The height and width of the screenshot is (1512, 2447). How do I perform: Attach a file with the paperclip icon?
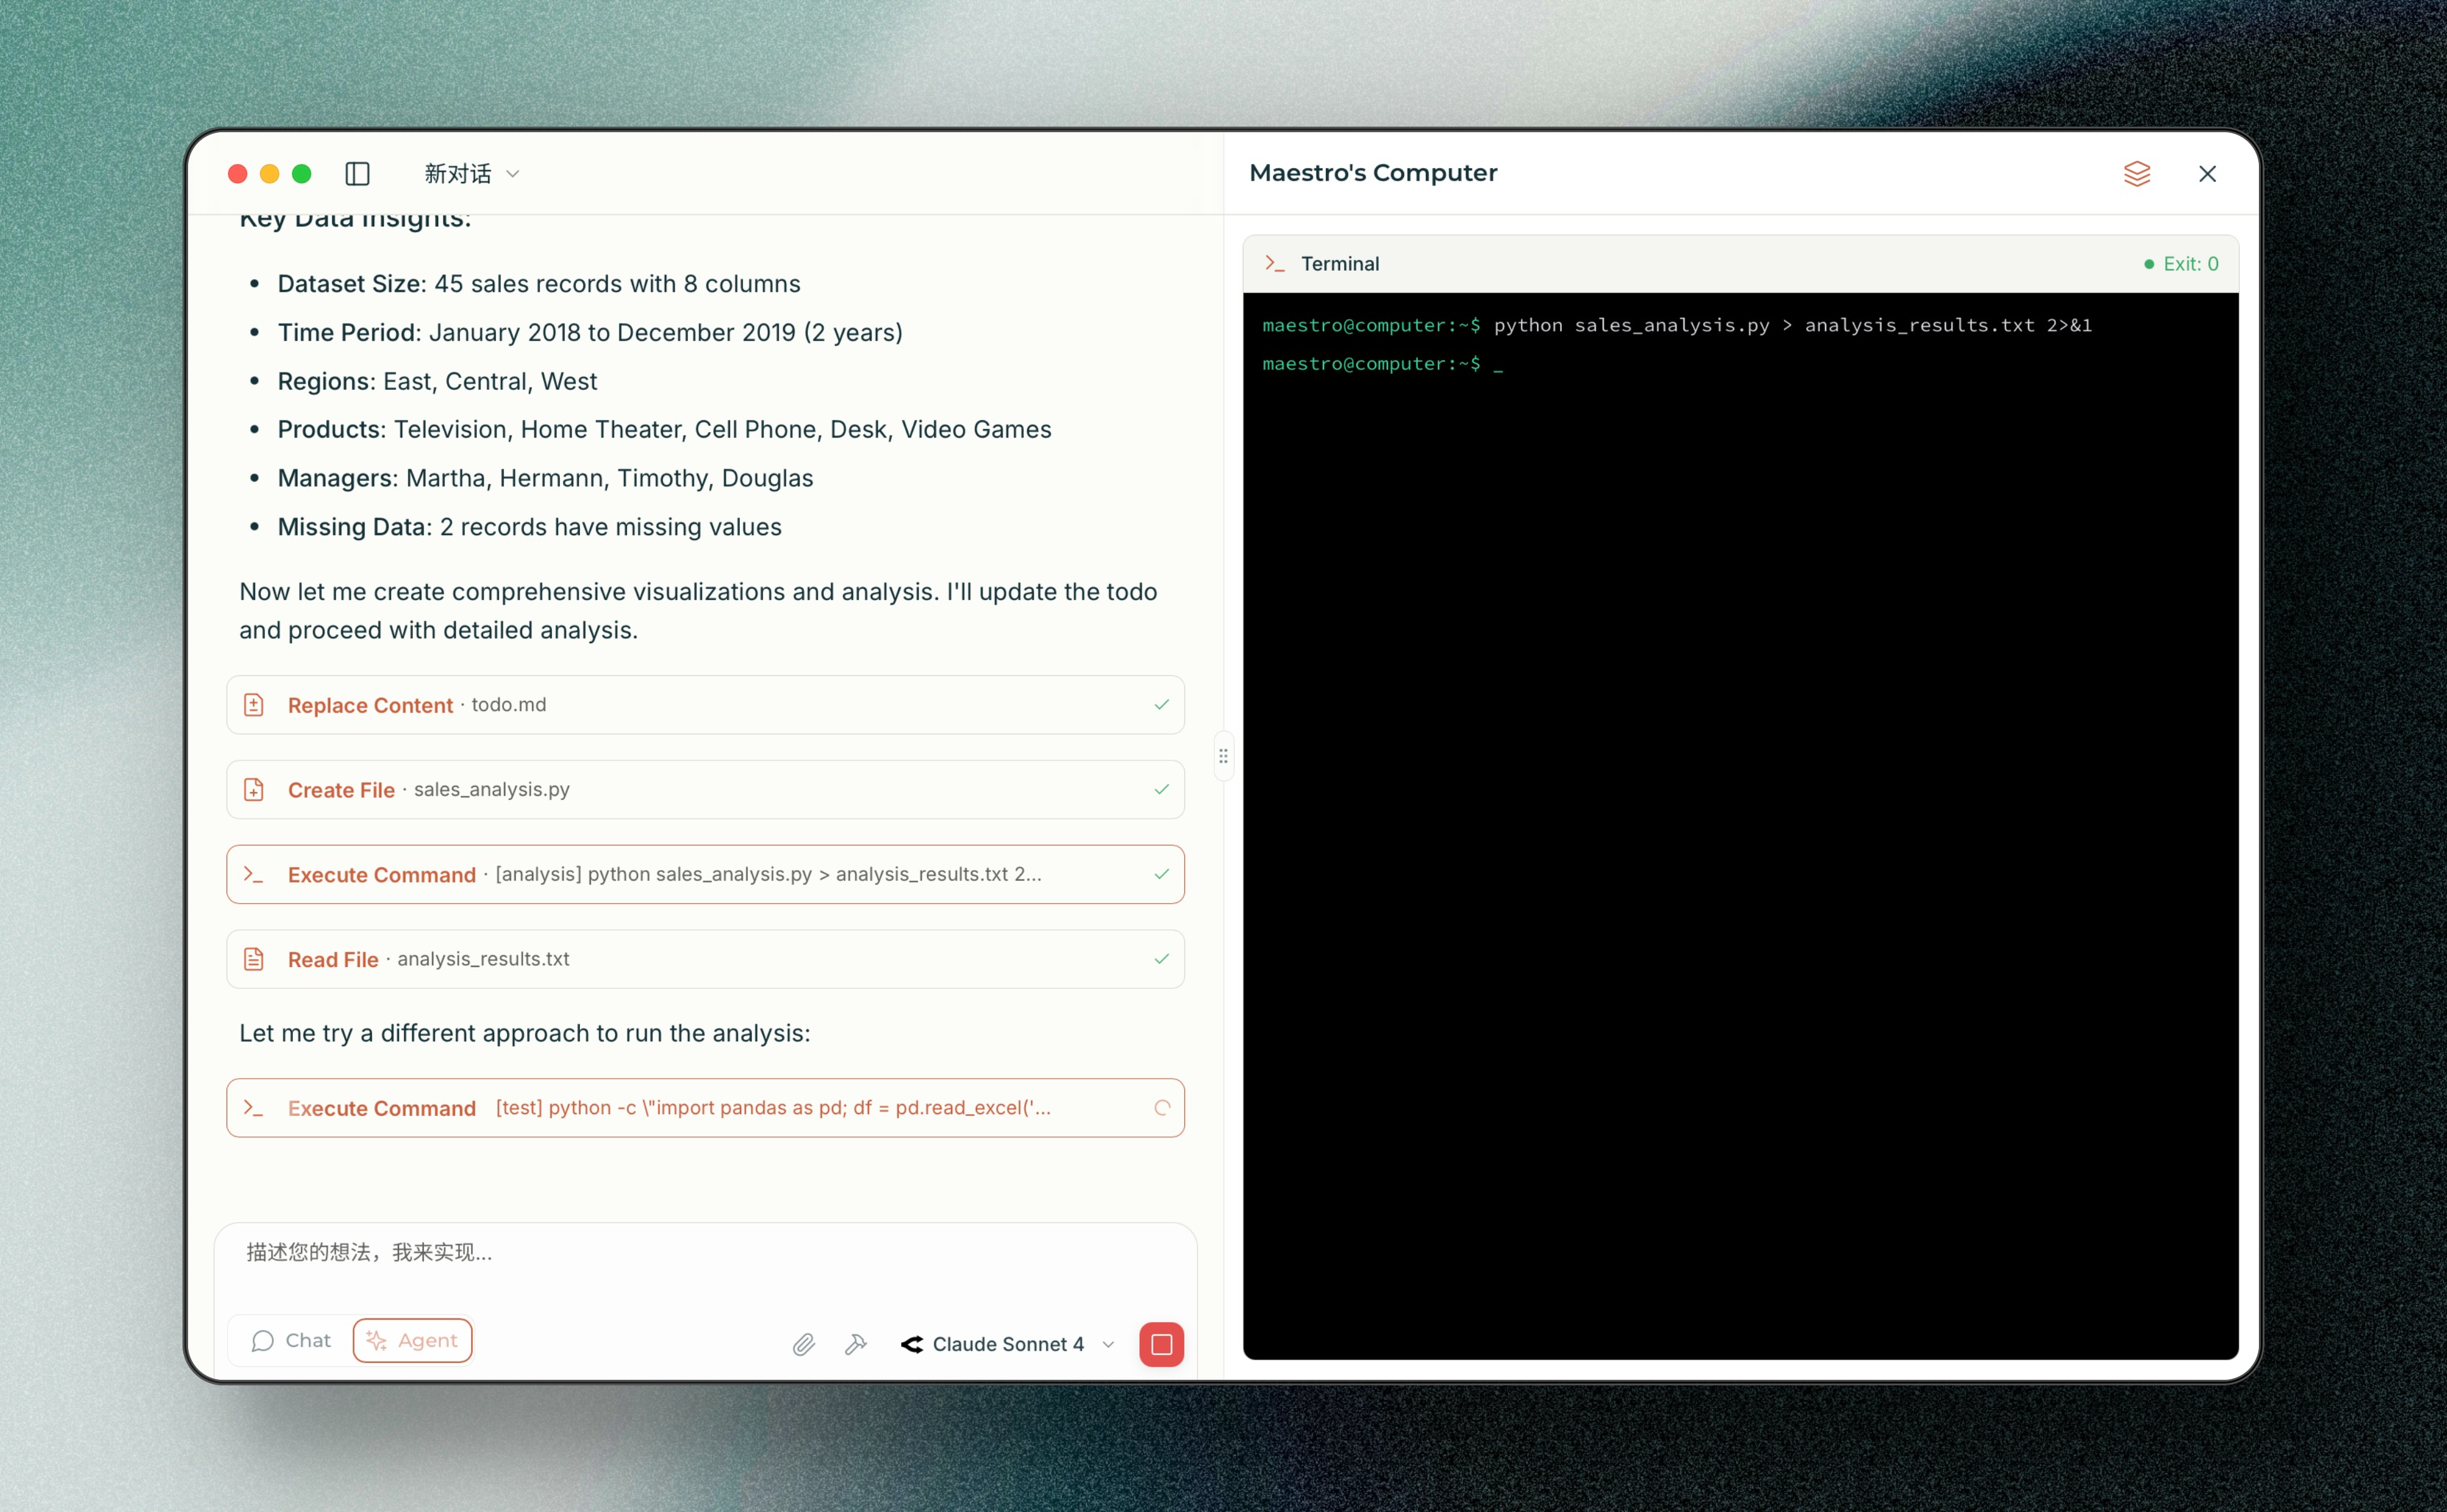[803, 1345]
